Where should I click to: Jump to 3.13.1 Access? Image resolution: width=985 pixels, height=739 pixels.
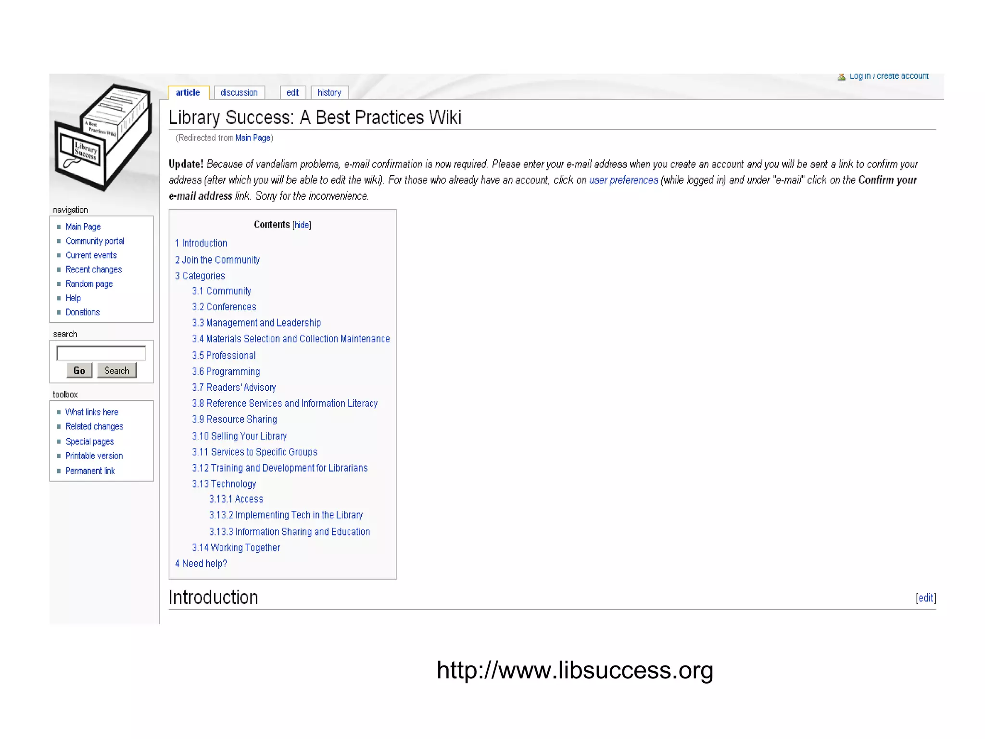236,499
